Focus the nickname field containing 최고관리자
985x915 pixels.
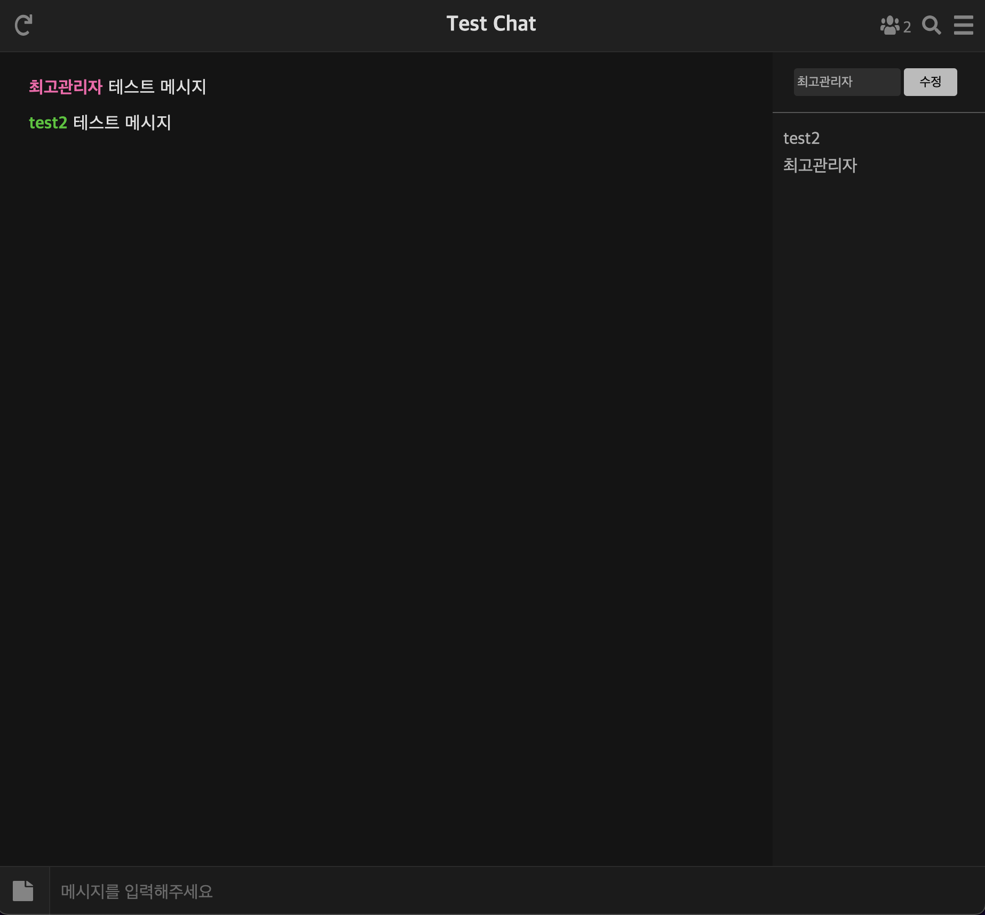click(846, 82)
